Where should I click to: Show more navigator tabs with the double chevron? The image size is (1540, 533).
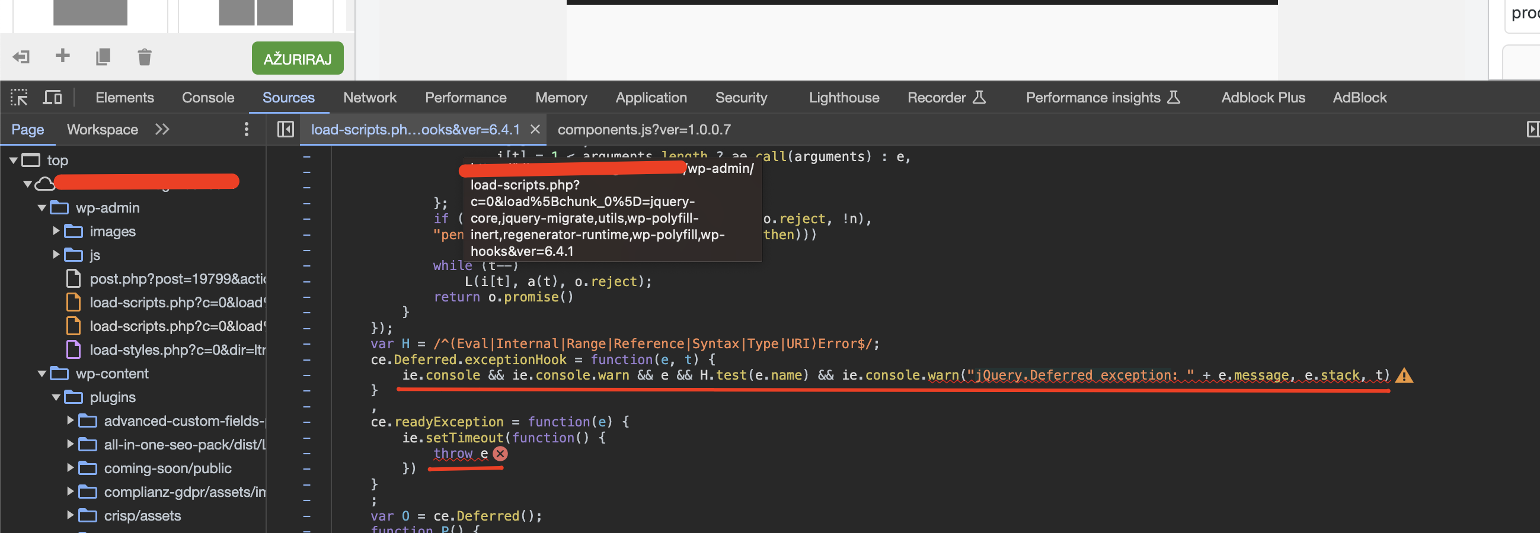click(x=162, y=129)
